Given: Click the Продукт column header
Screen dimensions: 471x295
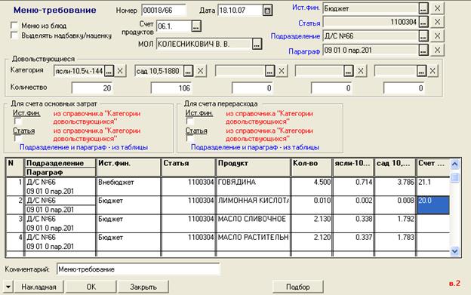Looking at the screenshot, I should coord(253,167).
